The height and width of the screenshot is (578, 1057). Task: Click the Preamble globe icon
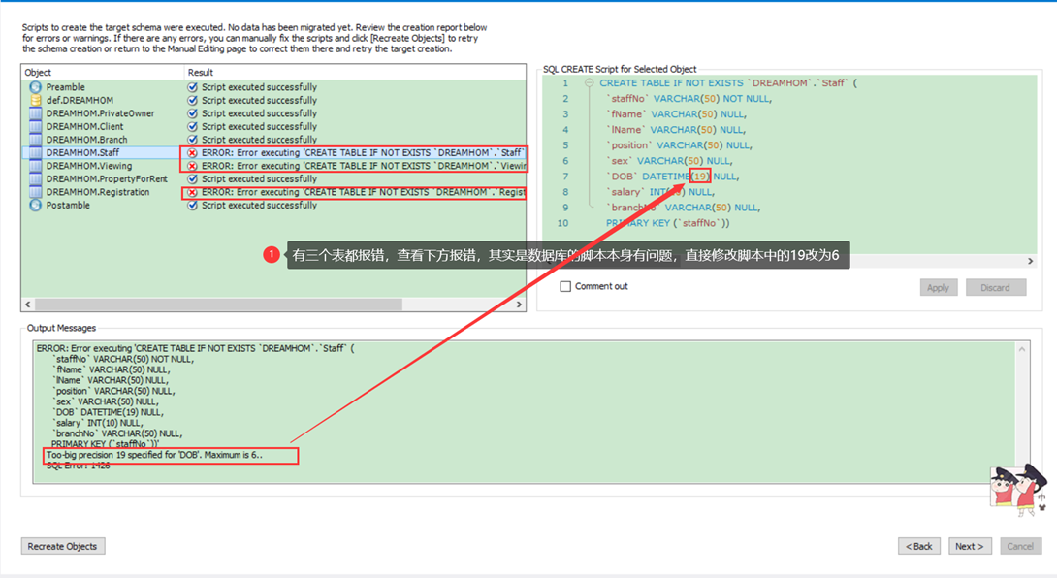tap(33, 87)
